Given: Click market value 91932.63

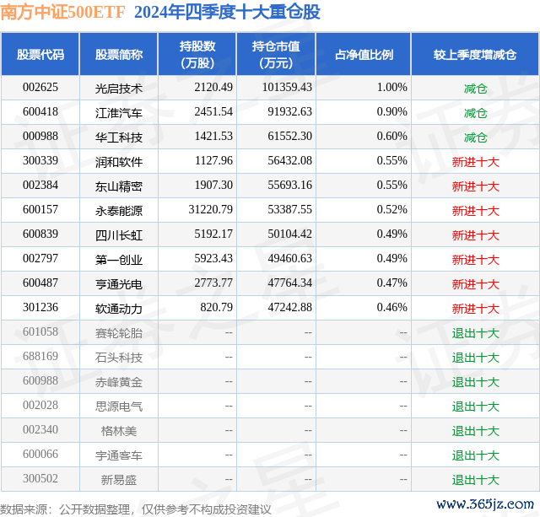Looking at the screenshot, I should pyautogui.click(x=290, y=112).
